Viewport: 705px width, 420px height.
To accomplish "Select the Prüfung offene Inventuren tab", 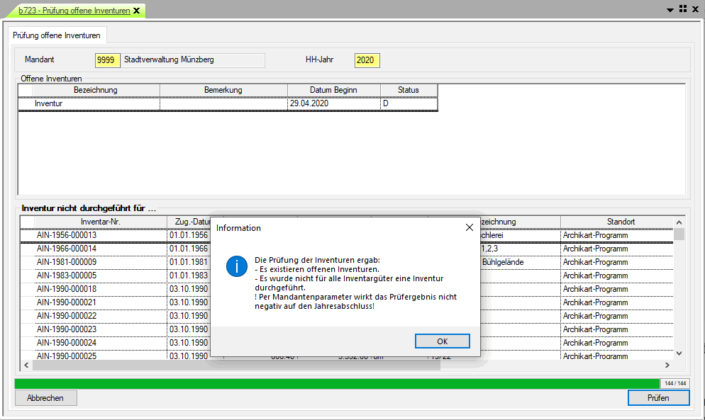I will [x=57, y=35].
